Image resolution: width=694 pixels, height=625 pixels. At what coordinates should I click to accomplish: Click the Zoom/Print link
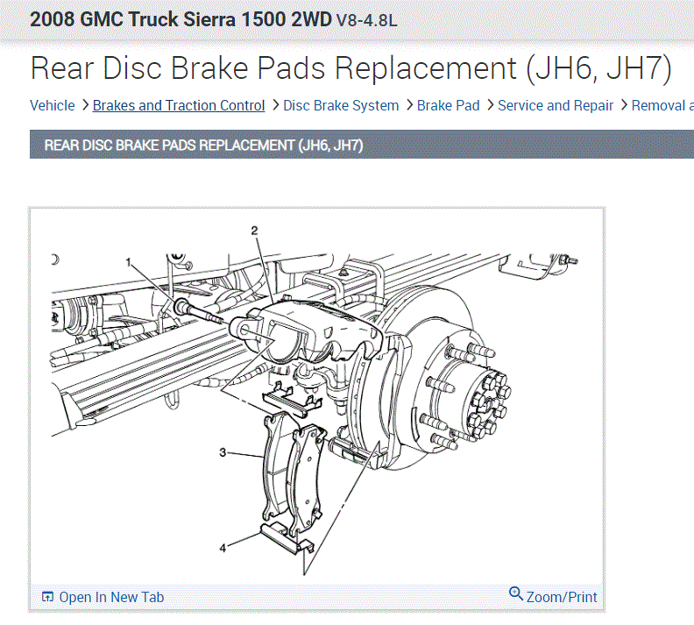pos(562,597)
